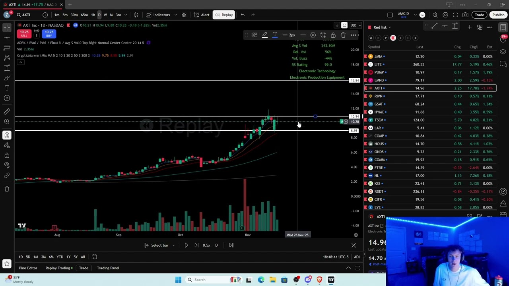
Task: Enter fullscreen mode
Action: (x=455, y=15)
